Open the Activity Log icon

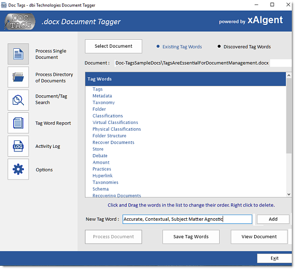click(x=18, y=146)
